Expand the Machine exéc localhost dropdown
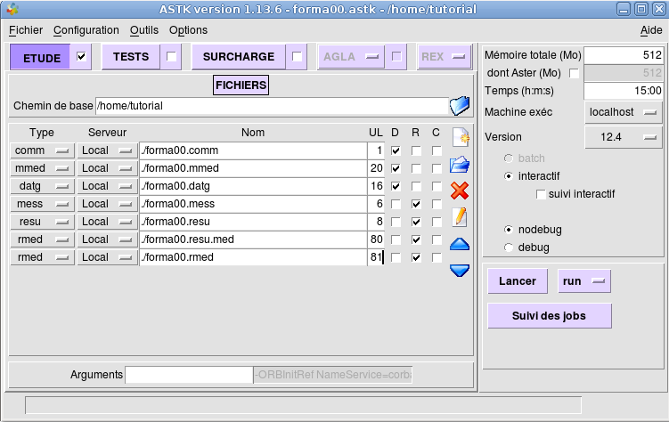 [624, 112]
